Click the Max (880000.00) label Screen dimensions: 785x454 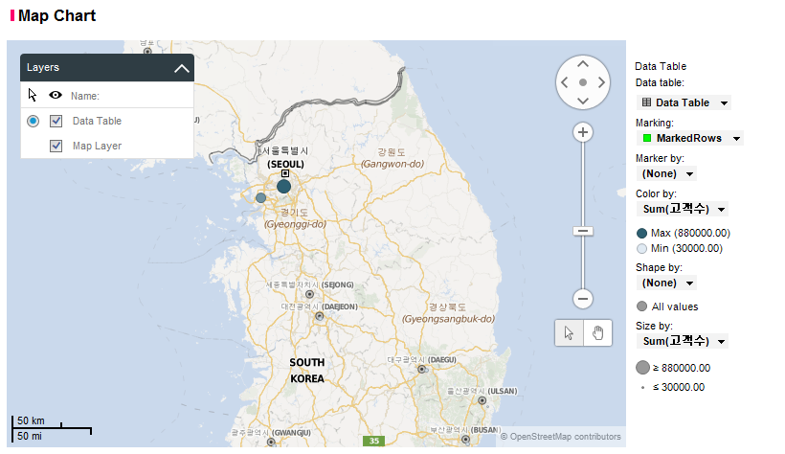pos(691,233)
